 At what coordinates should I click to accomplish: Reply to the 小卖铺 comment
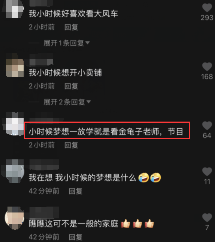tap(71, 86)
